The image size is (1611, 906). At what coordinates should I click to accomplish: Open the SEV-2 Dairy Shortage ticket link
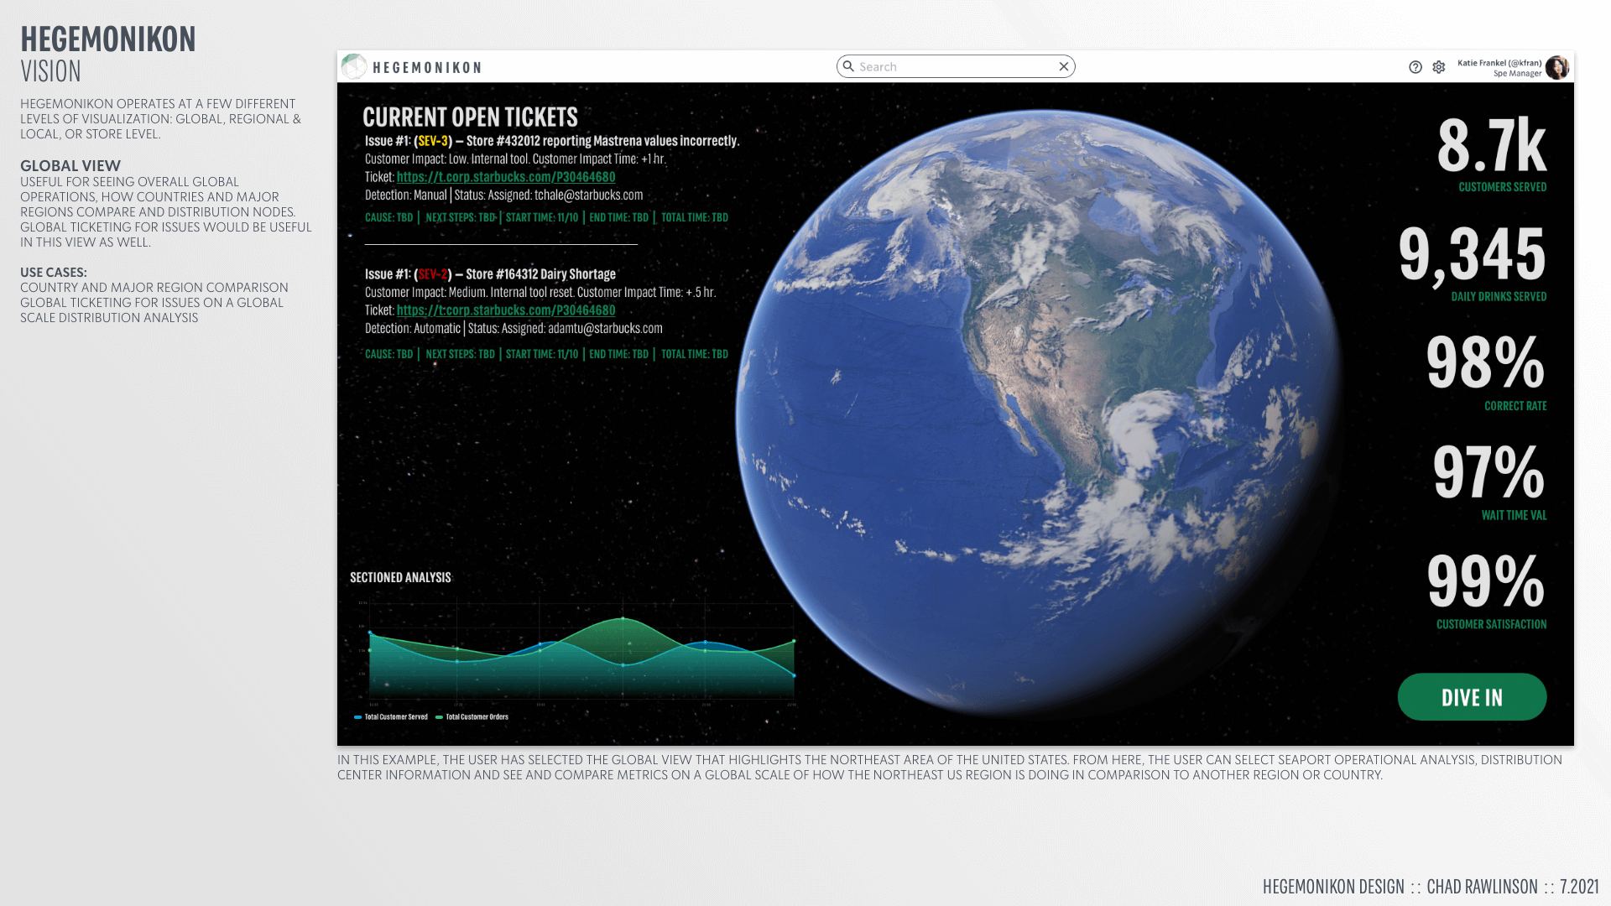pyautogui.click(x=506, y=310)
